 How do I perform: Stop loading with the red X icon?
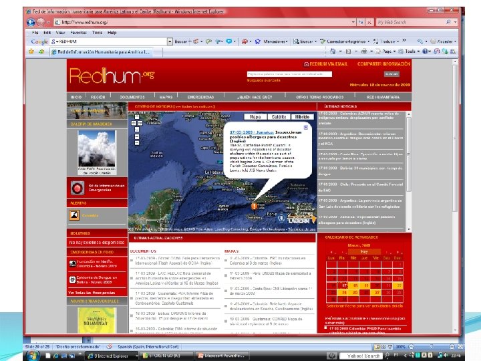[x=369, y=22]
